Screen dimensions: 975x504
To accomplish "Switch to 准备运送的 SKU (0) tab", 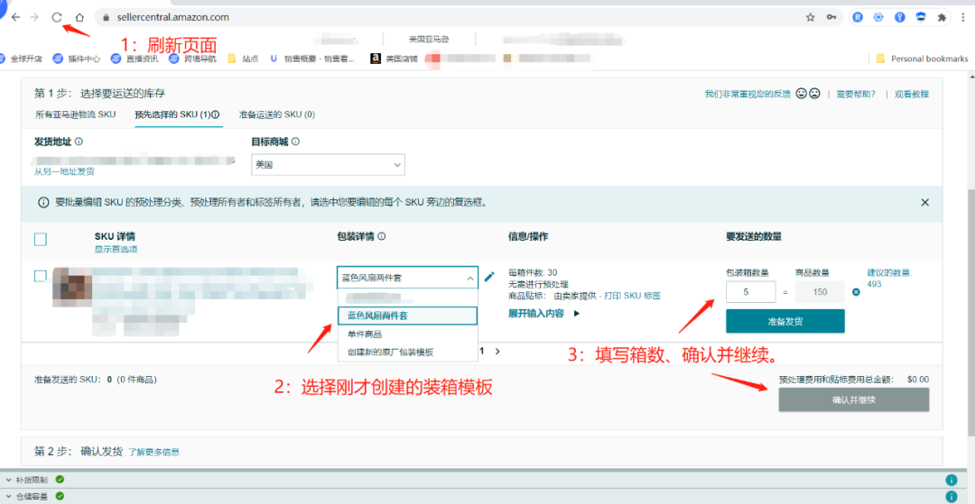I will click(276, 115).
